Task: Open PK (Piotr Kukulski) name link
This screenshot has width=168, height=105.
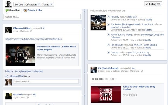Action: tap(108, 68)
